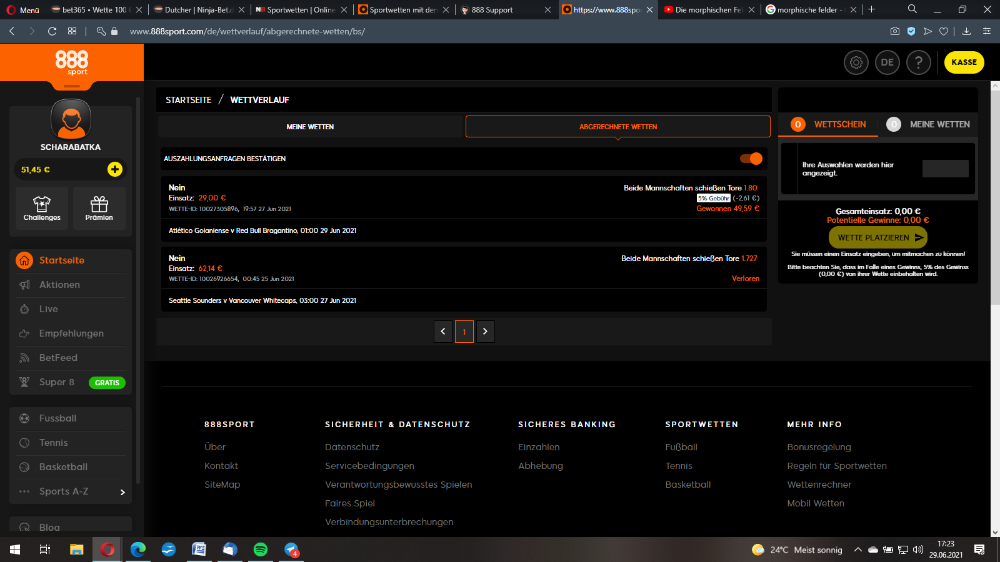Switch to the 888 Support browser tab
This screenshot has width=1000, height=562.
[505, 9]
